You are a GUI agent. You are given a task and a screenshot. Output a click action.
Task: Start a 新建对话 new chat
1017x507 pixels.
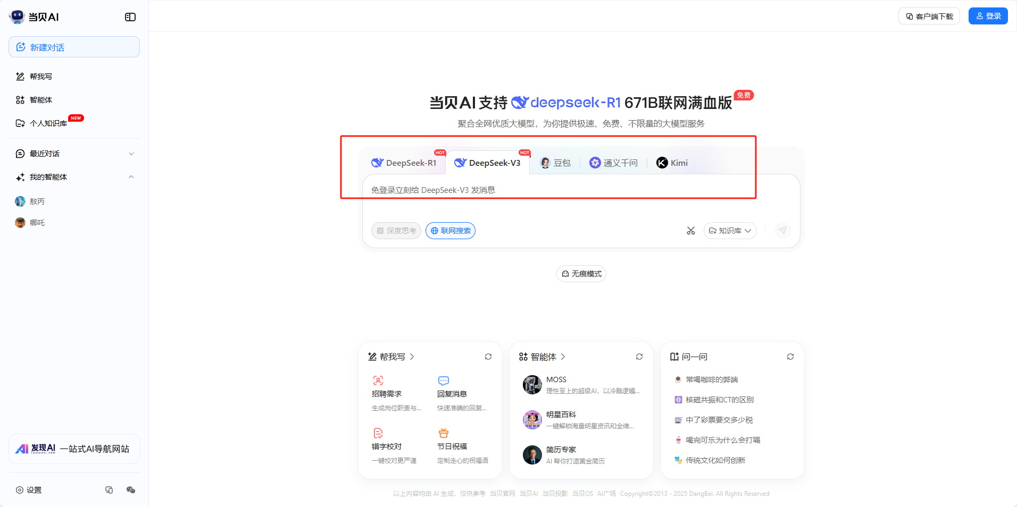point(74,47)
